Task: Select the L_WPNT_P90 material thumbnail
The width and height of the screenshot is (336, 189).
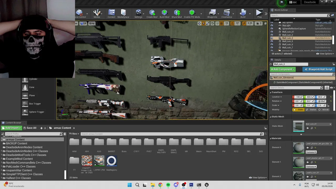Action: (99, 161)
